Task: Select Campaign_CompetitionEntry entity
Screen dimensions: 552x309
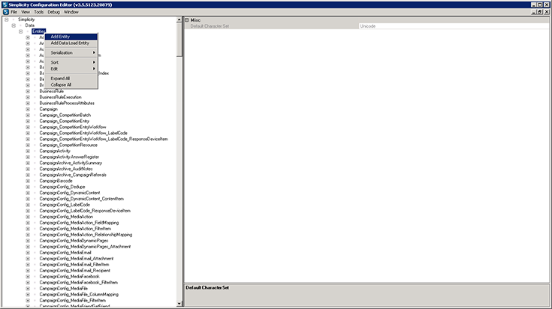Action: [x=65, y=121]
